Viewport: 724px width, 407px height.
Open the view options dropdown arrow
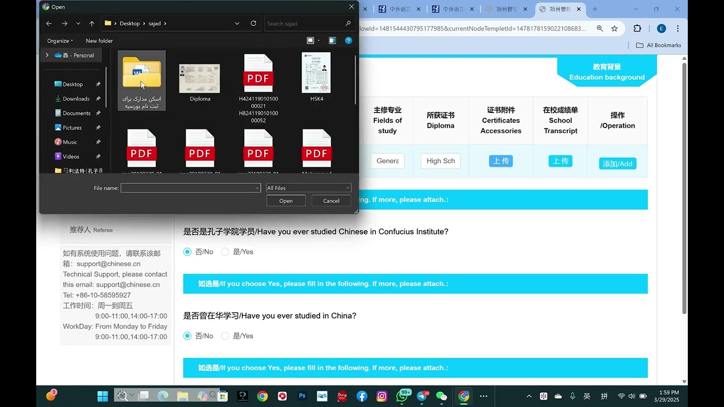tap(318, 41)
